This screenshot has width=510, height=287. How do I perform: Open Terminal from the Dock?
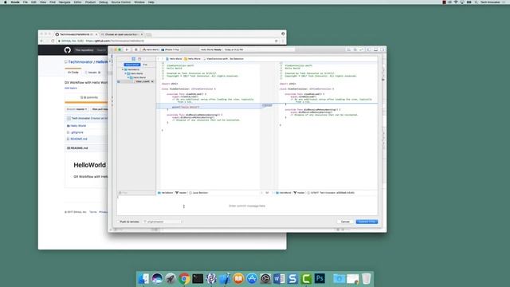pyautogui.click(x=198, y=279)
